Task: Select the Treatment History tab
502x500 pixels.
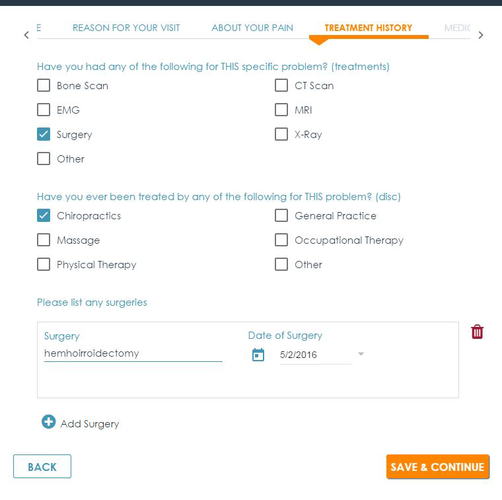Action: pyautogui.click(x=368, y=28)
